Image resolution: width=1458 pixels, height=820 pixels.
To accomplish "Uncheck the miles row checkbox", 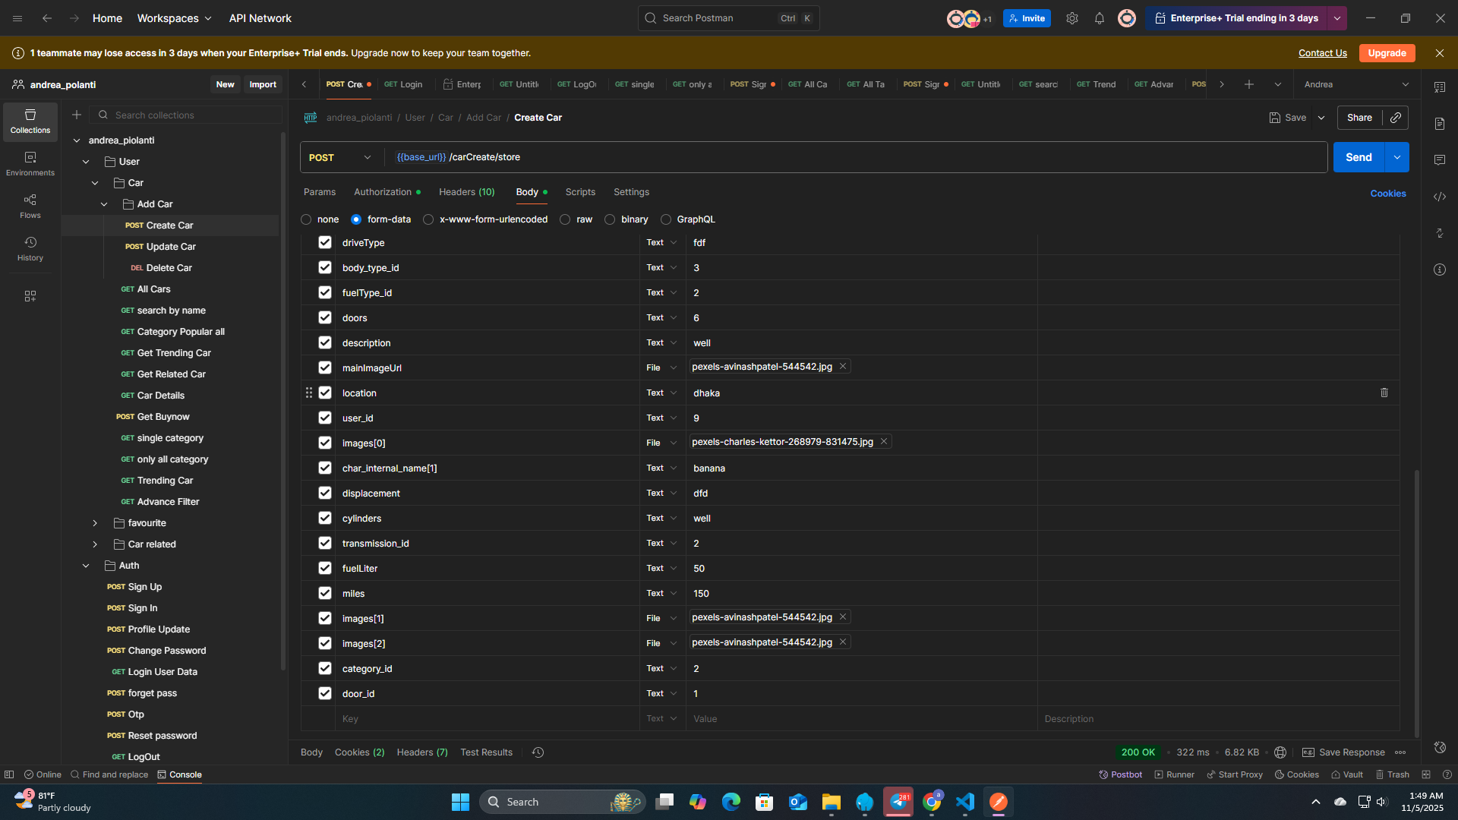I will pyautogui.click(x=325, y=593).
